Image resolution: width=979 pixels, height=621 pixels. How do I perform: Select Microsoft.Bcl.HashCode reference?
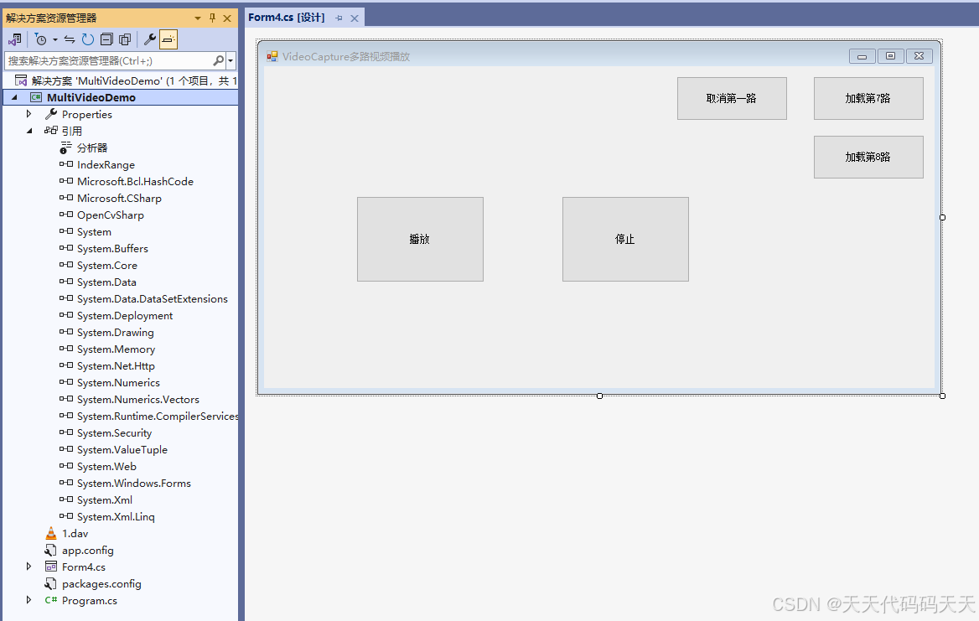135,182
